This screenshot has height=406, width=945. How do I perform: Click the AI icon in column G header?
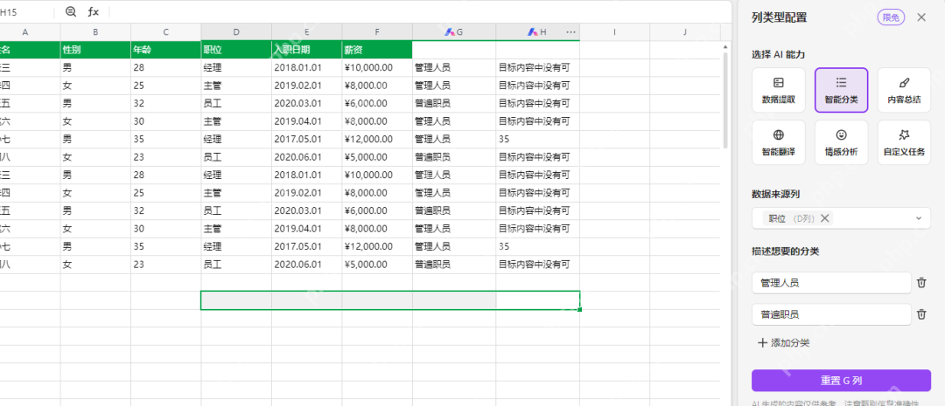pyautogui.click(x=449, y=32)
